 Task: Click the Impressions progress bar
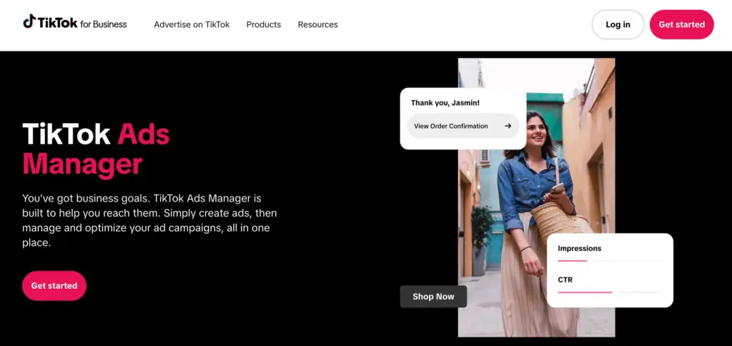tap(610, 260)
